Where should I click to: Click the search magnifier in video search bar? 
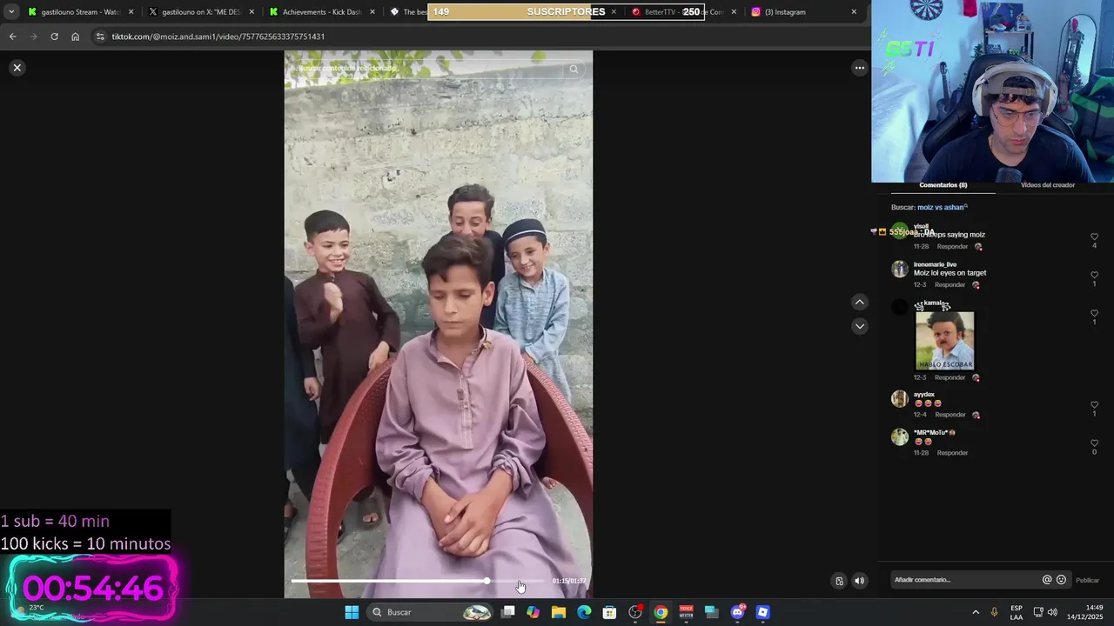[x=574, y=69]
